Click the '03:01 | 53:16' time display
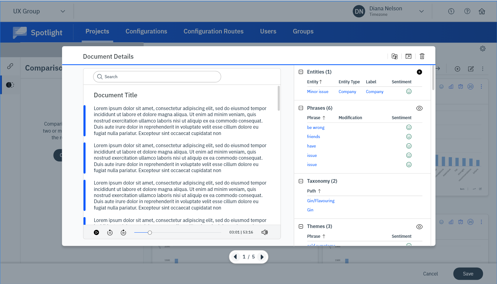This screenshot has height=284, width=497. coord(241,232)
